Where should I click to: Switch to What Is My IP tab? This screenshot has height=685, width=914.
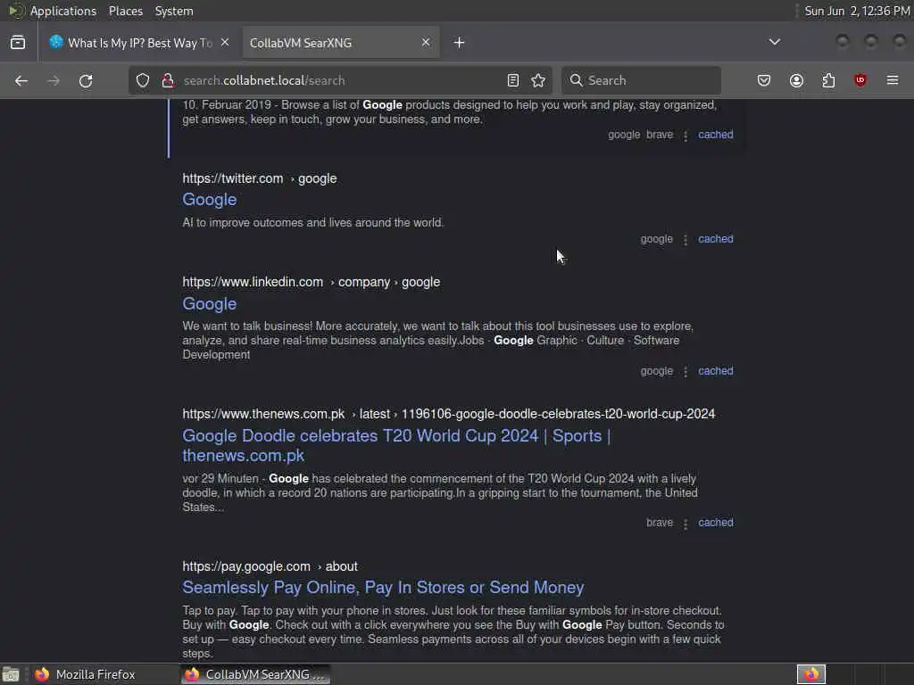(139, 43)
